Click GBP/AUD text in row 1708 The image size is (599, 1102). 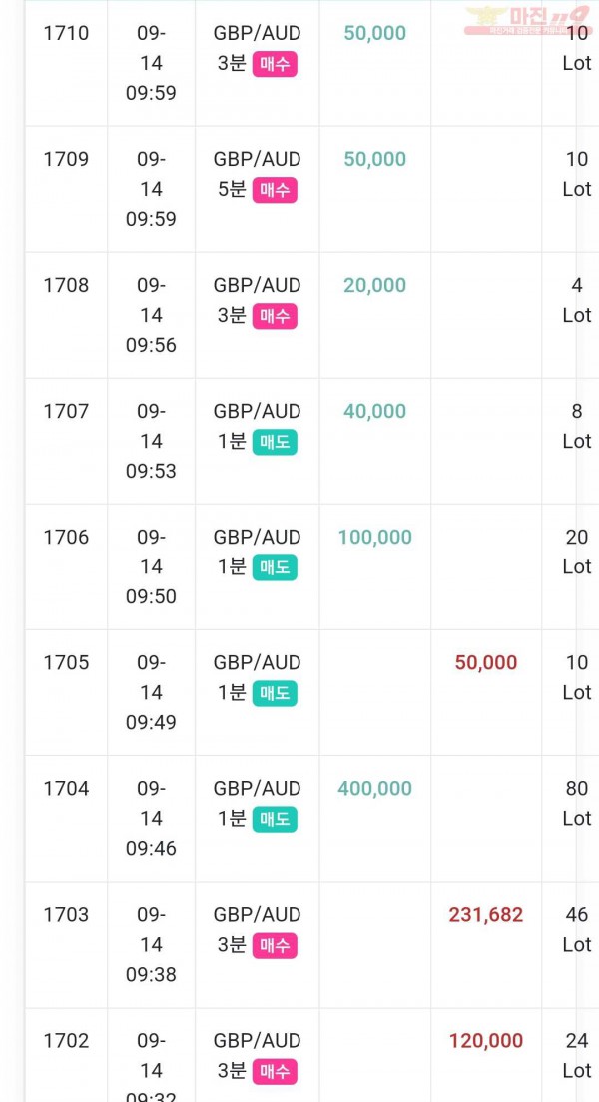pos(257,285)
